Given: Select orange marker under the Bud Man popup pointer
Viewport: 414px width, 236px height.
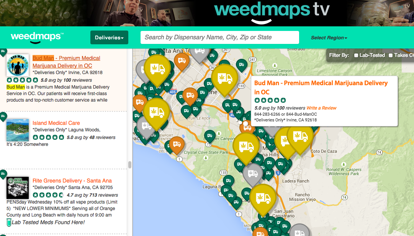Looking at the screenshot, I should coord(247,128).
